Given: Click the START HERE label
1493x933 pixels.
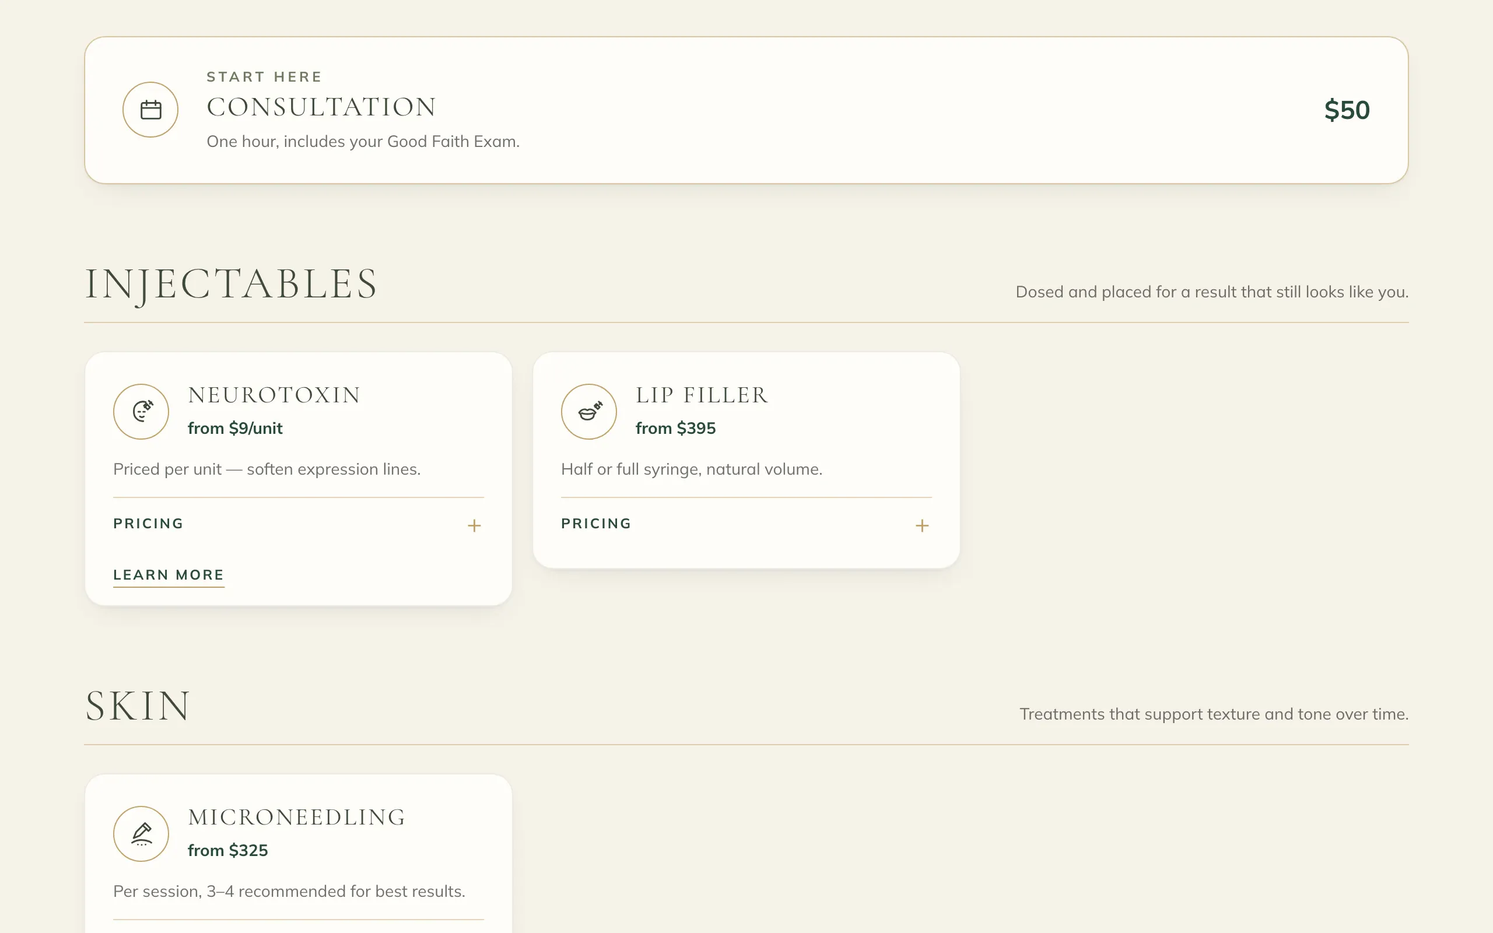Looking at the screenshot, I should pyautogui.click(x=264, y=77).
